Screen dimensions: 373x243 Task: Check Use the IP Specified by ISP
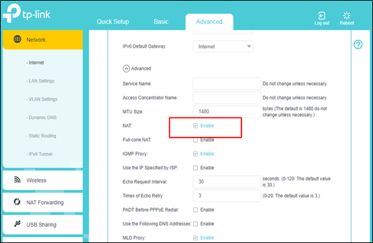195,168
